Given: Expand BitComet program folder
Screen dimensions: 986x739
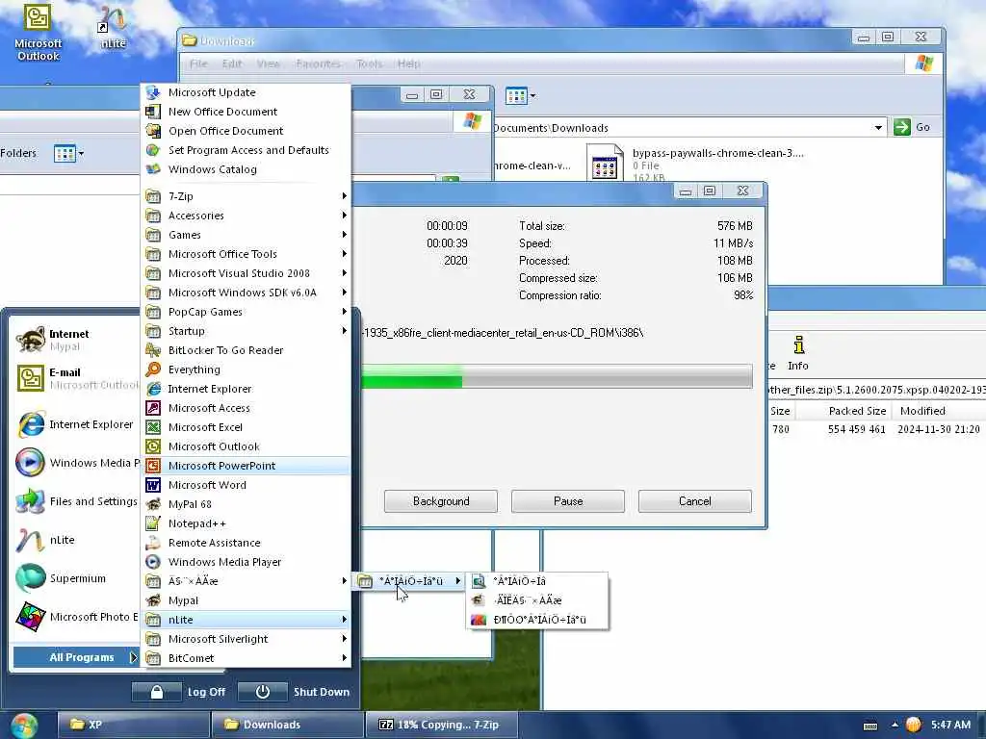Looking at the screenshot, I should 246,658.
